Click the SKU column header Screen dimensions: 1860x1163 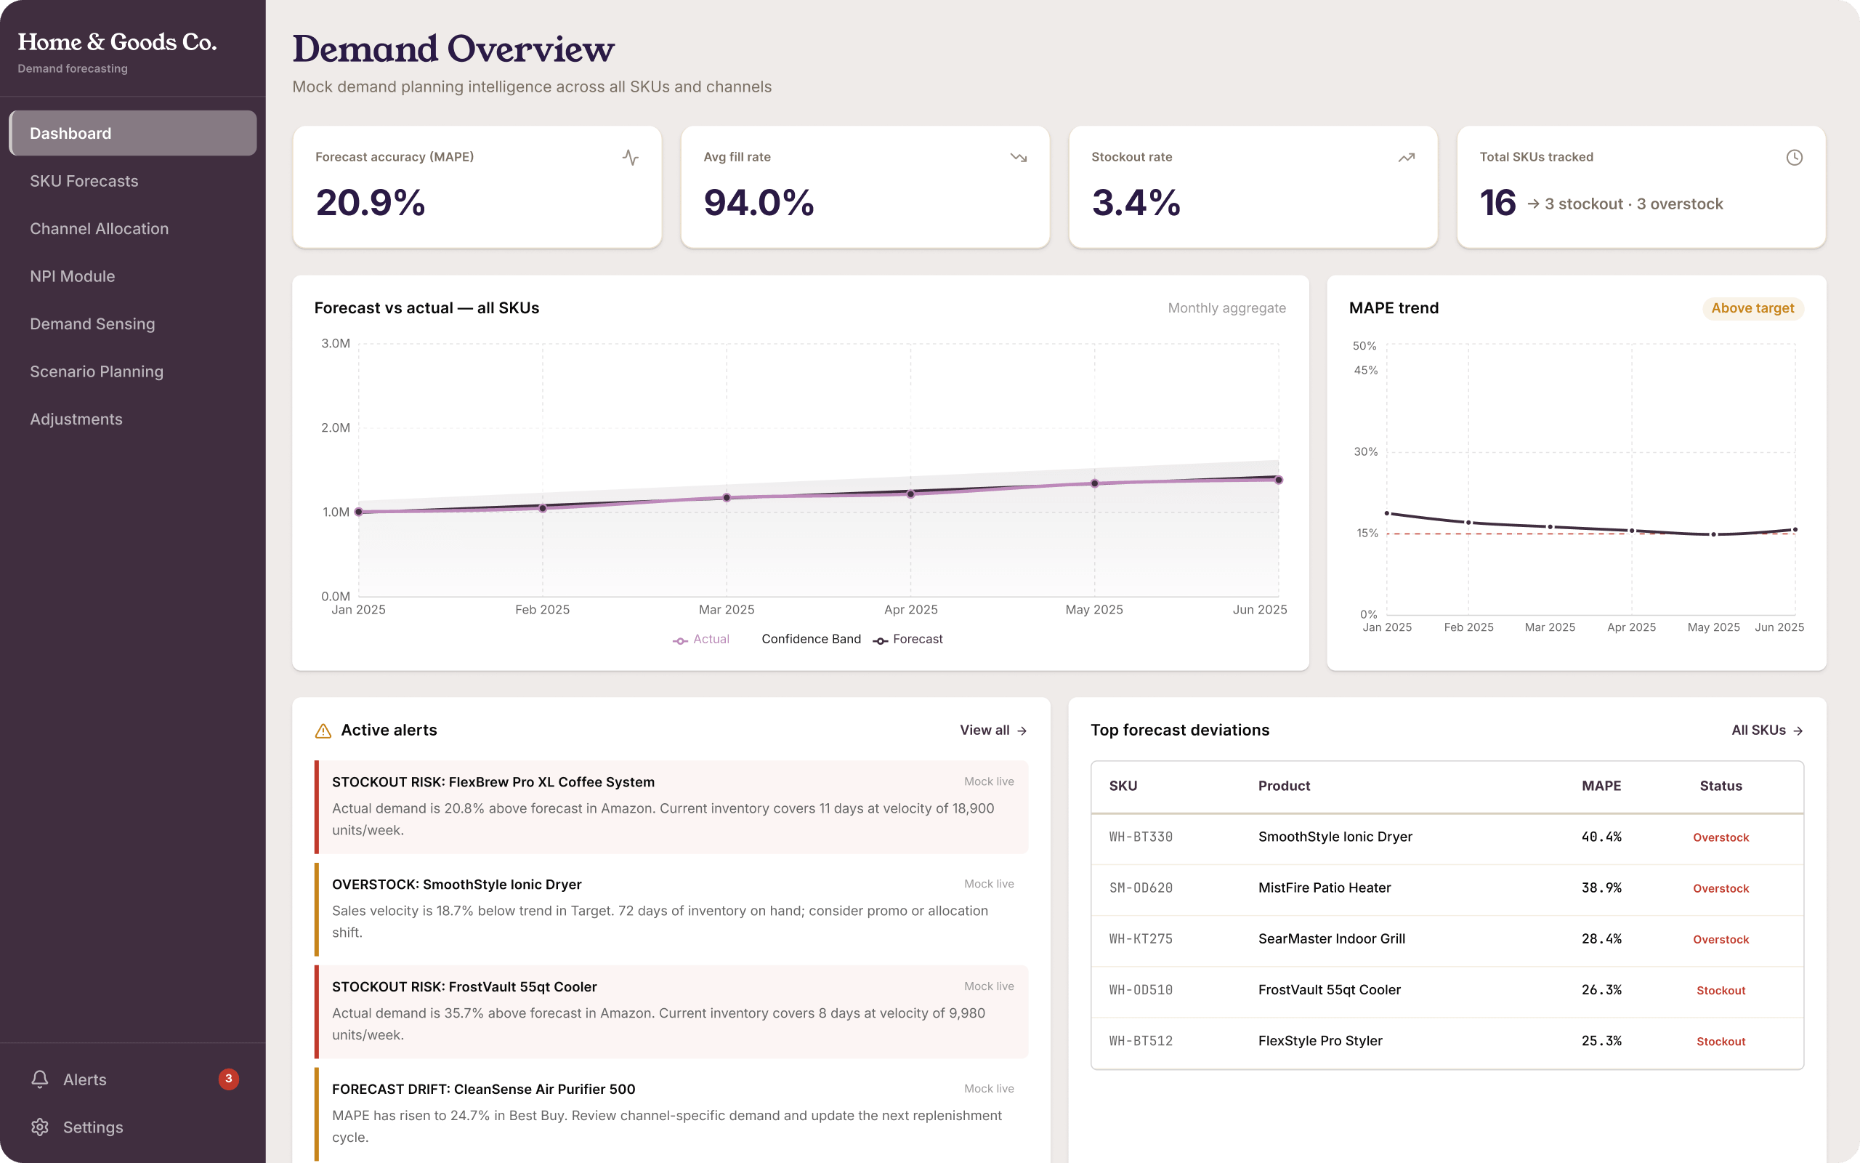(1123, 786)
